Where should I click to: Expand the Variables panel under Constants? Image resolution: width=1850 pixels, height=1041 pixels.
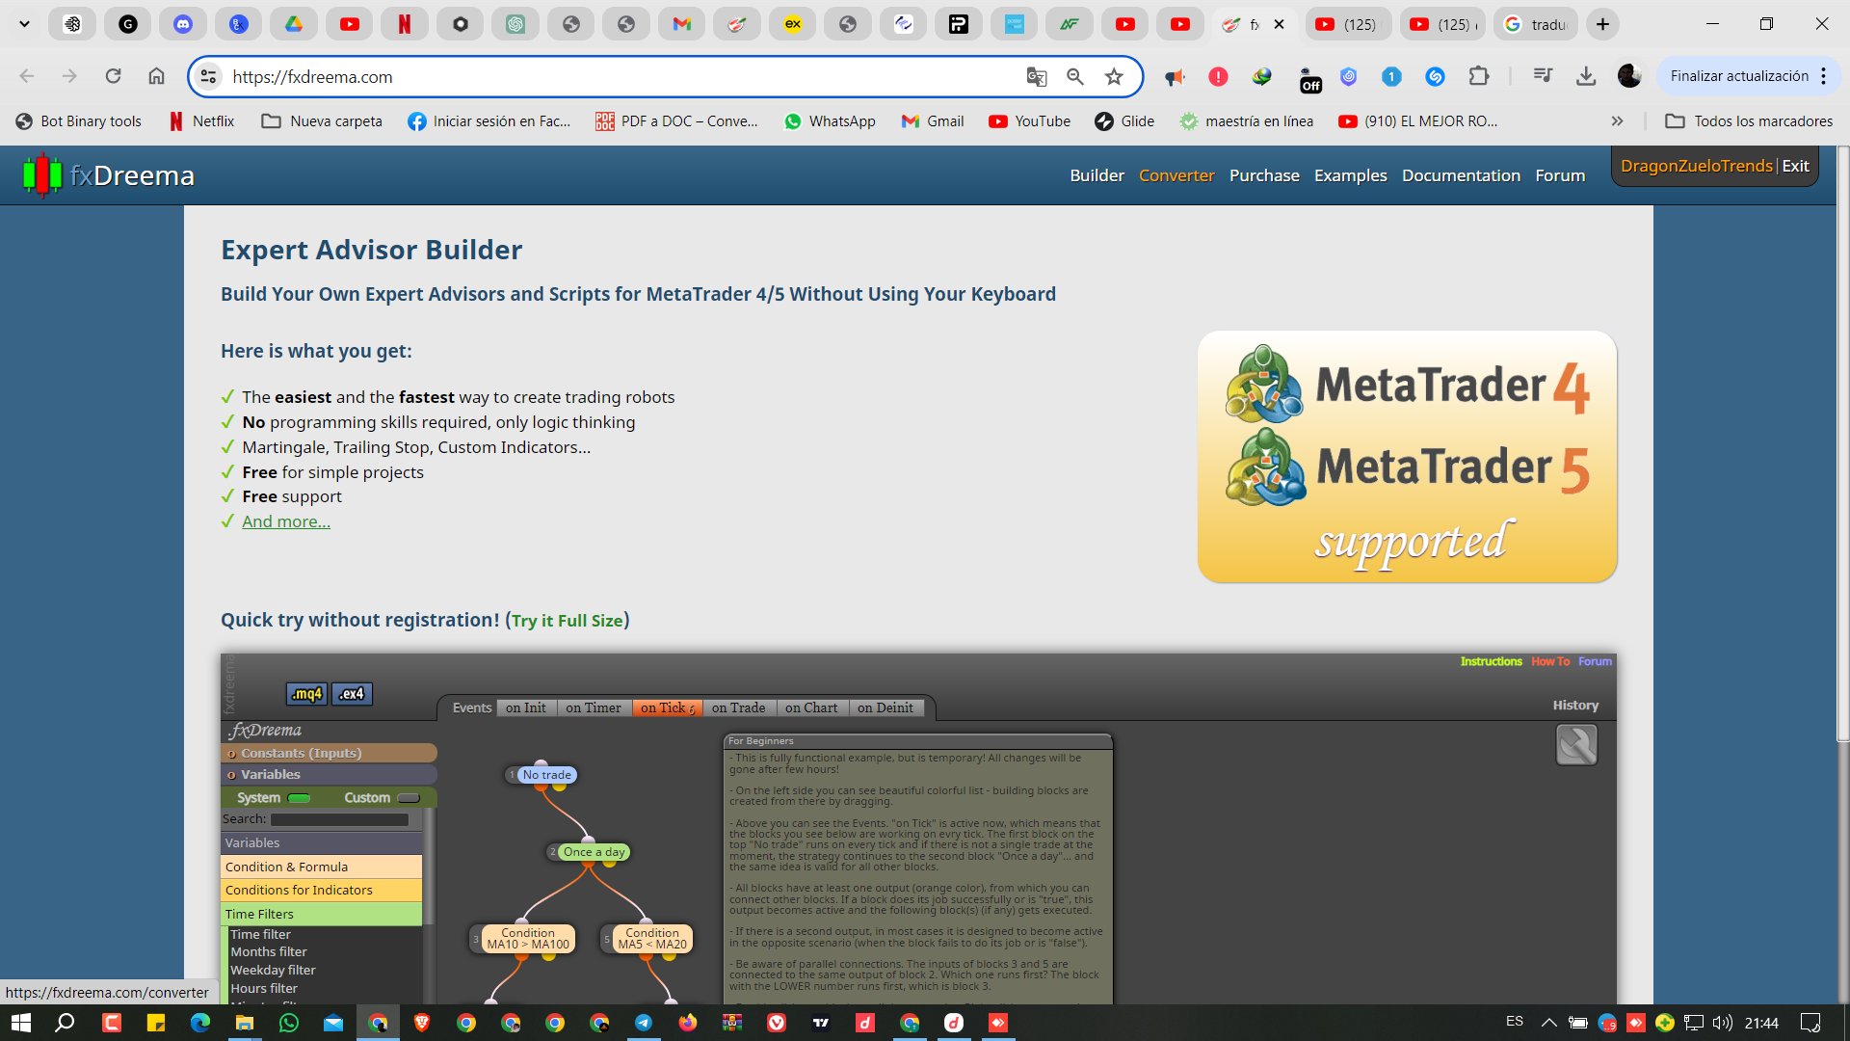pos(330,774)
